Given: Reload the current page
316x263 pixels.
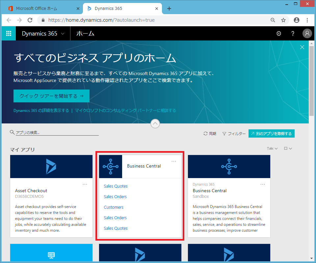Looking at the screenshot, I should (30, 20).
